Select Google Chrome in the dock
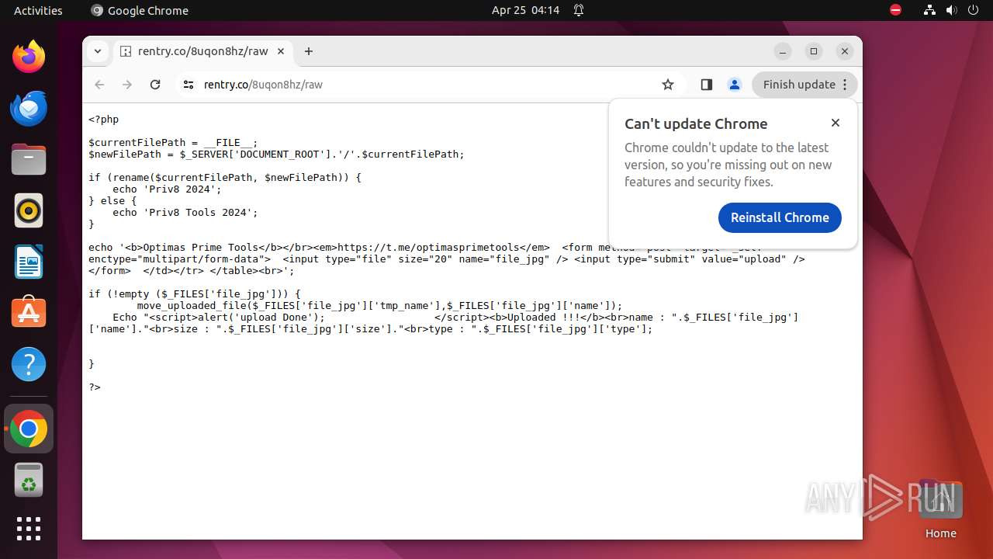Screen dimensions: 993x559 [29, 429]
